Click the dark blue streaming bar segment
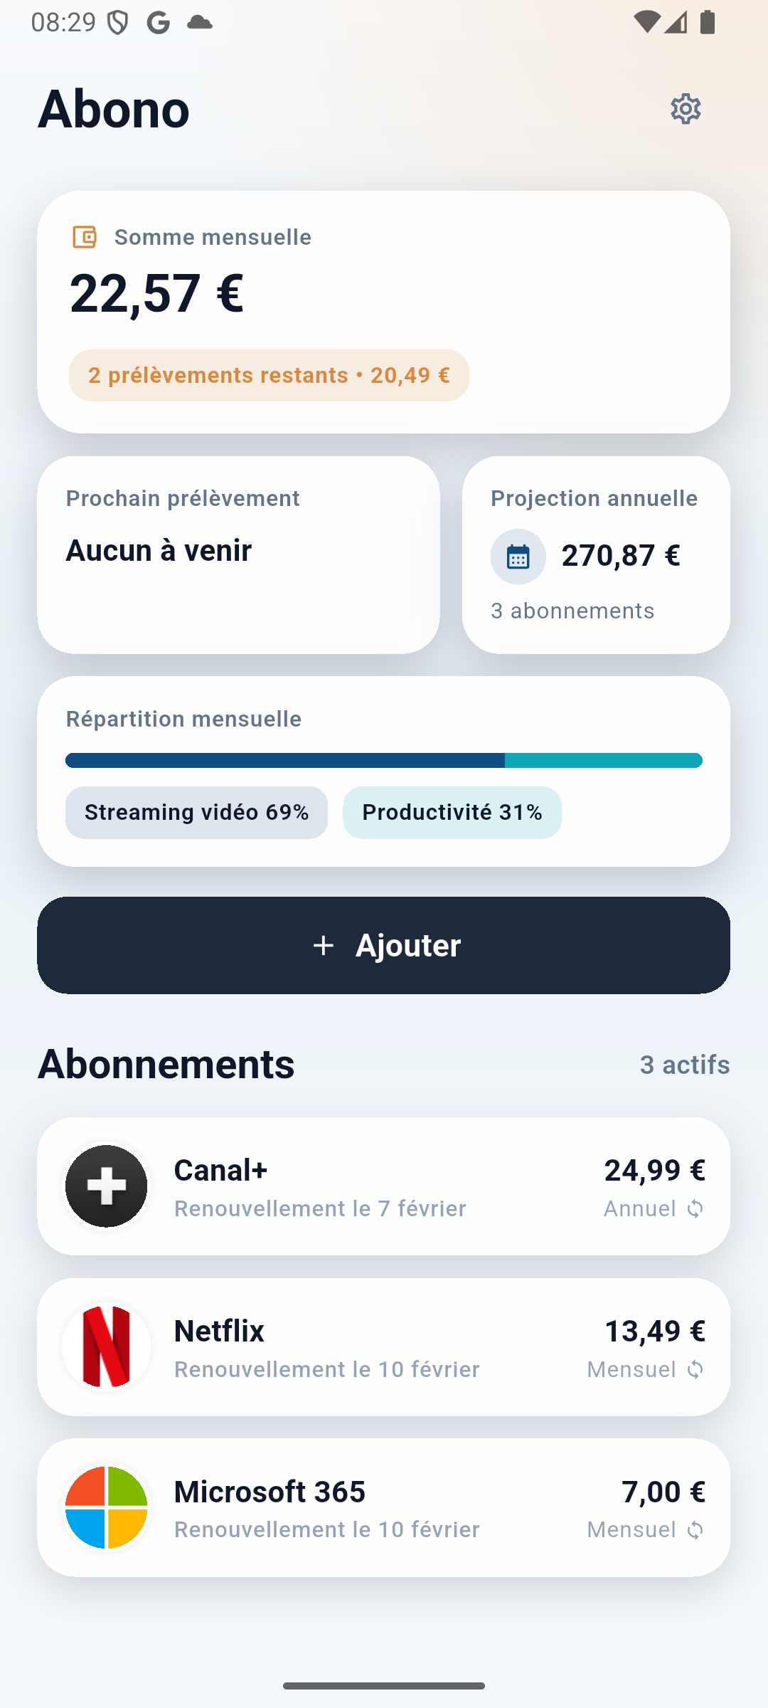 point(284,761)
